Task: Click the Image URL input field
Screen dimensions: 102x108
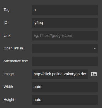Action: pyautogui.click(x=60, y=74)
